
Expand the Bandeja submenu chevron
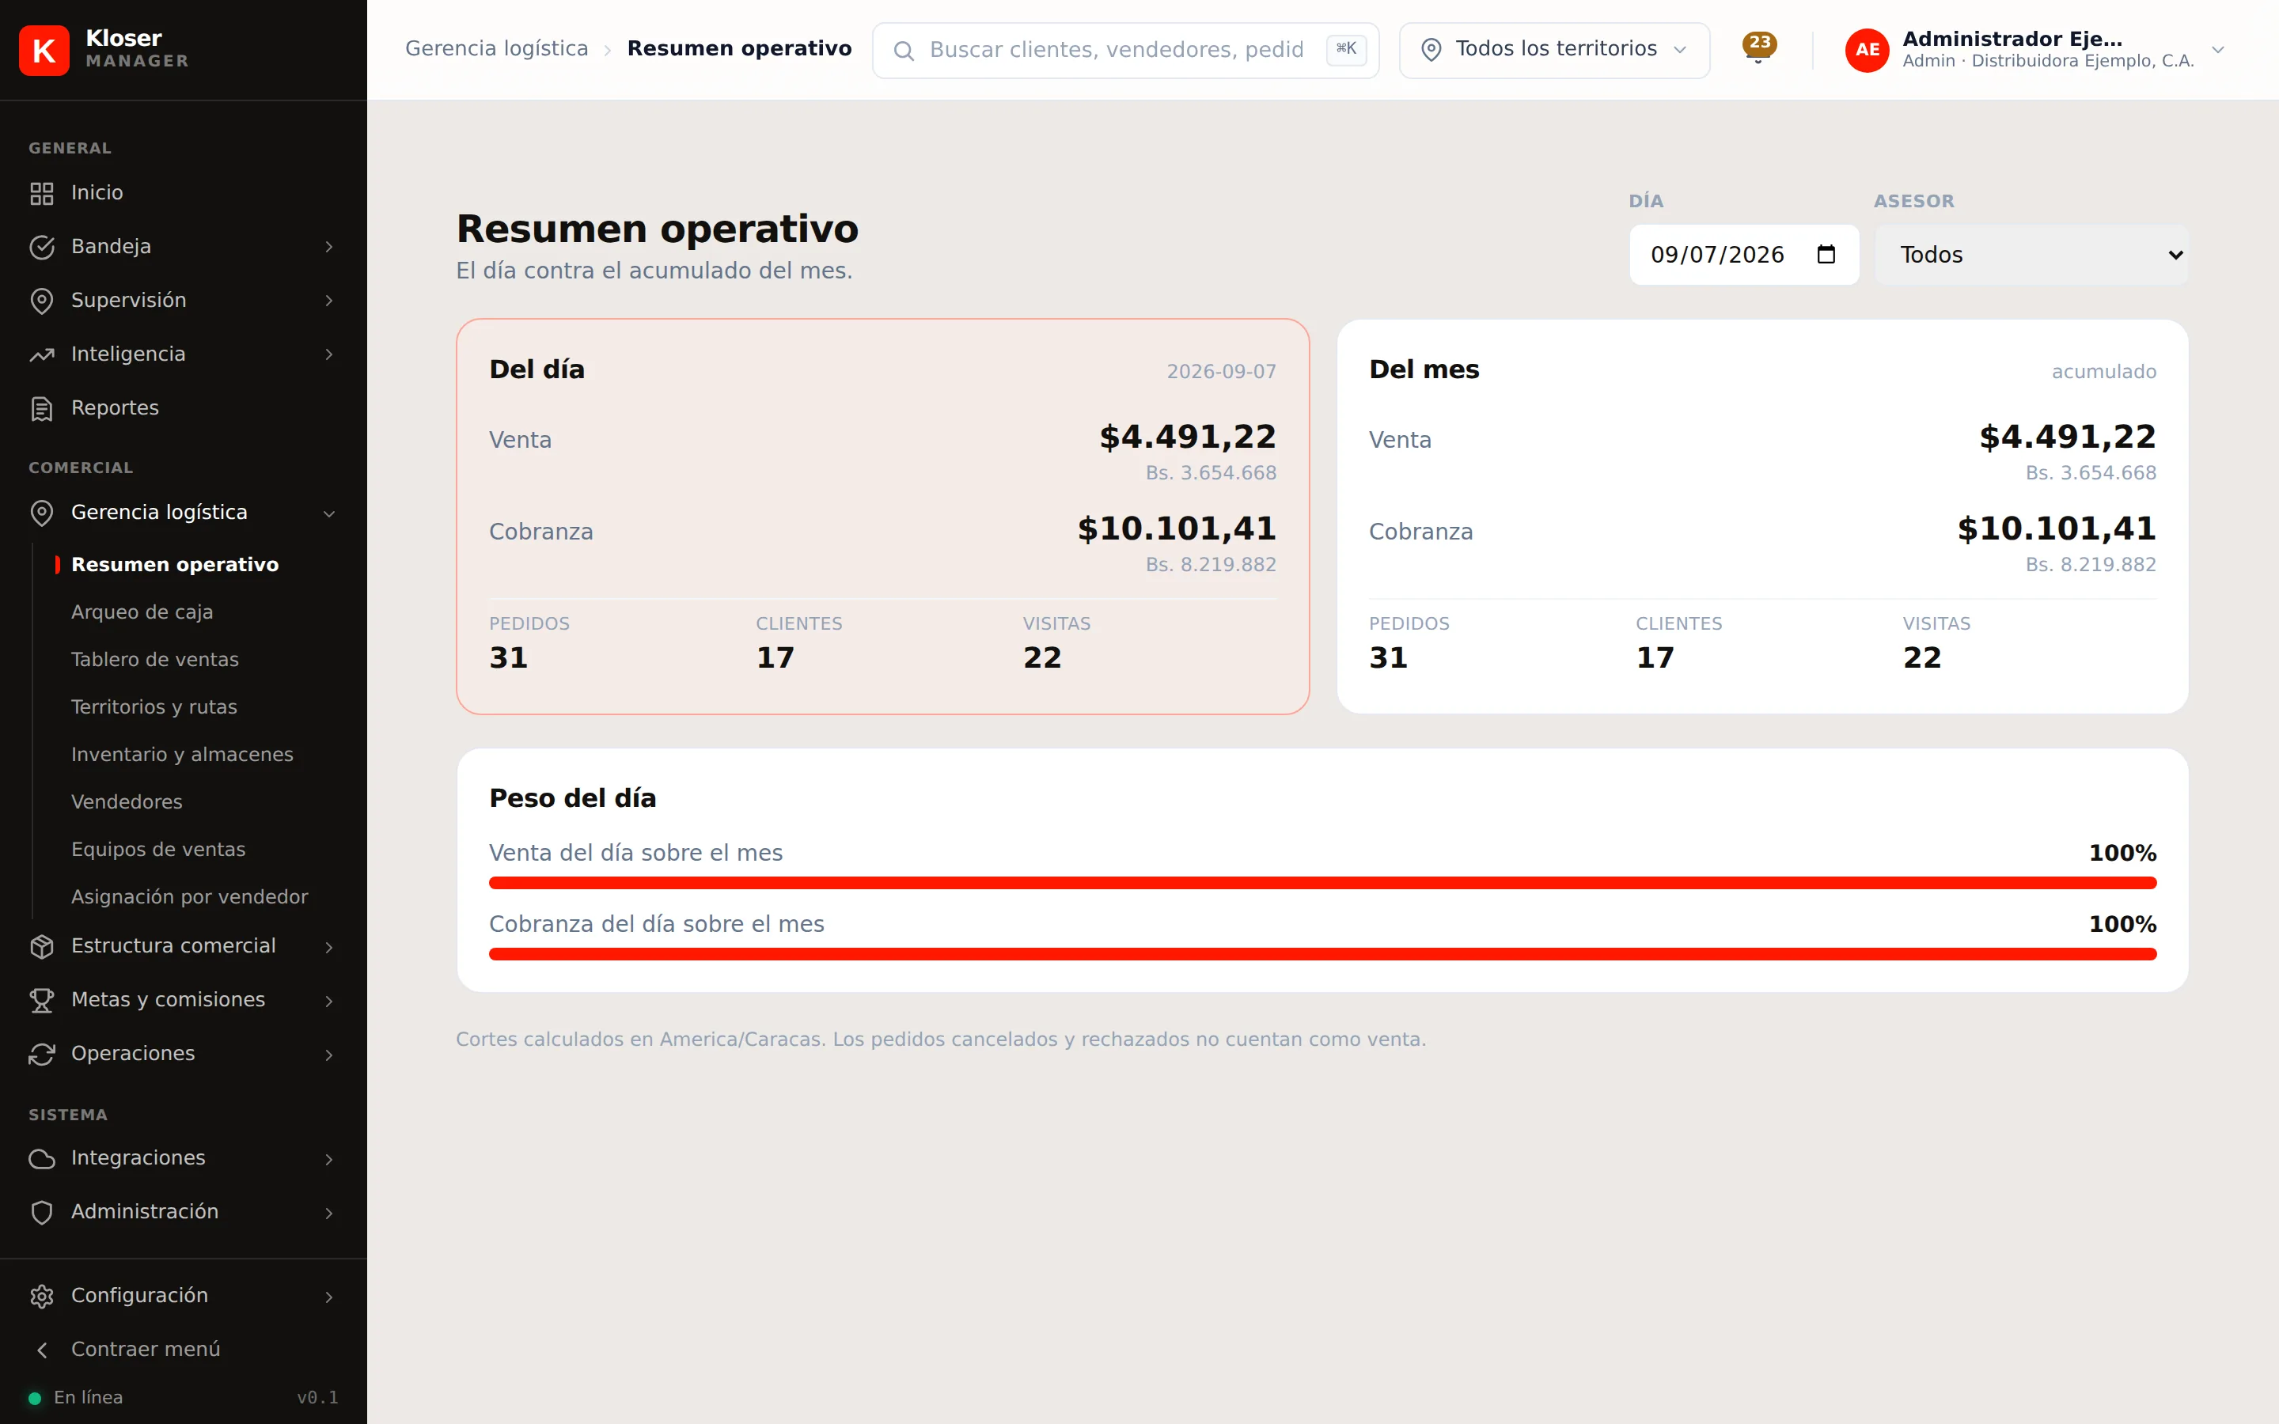click(328, 247)
